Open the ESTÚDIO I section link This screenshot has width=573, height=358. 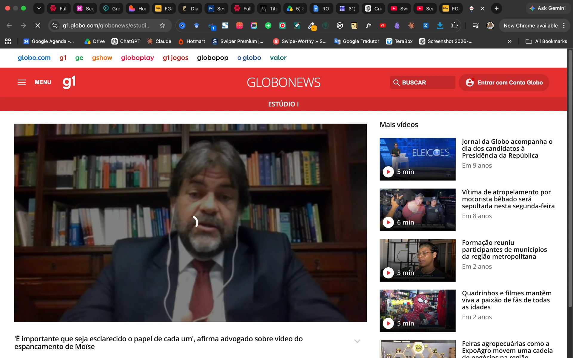(x=283, y=104)
